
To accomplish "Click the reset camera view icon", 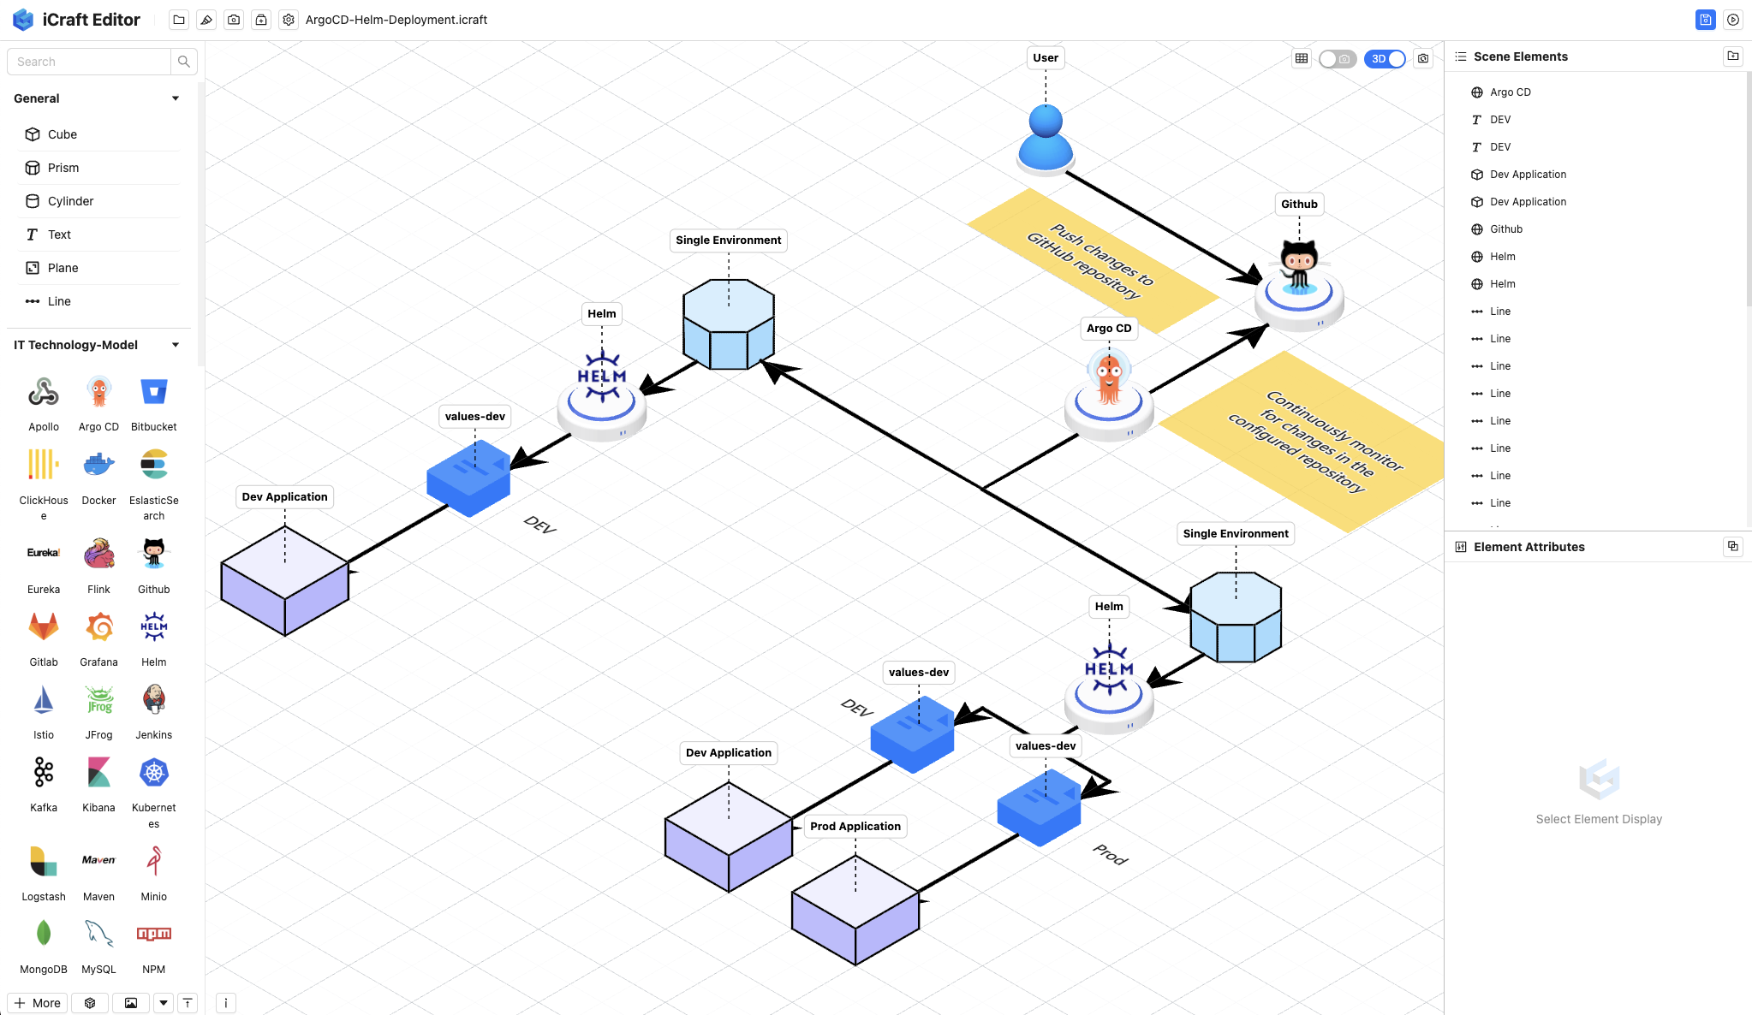I will tap(1423, 58).
